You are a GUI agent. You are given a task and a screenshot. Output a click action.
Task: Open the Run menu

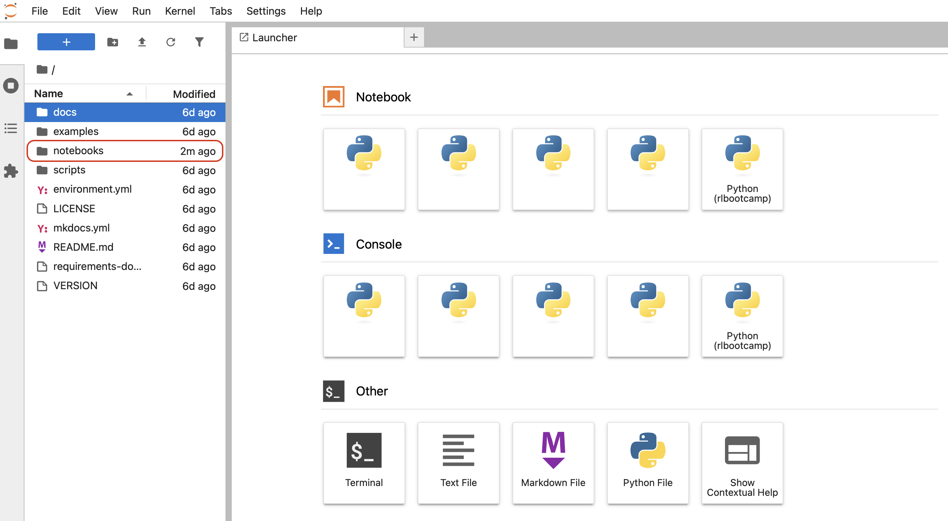[142, 11]
